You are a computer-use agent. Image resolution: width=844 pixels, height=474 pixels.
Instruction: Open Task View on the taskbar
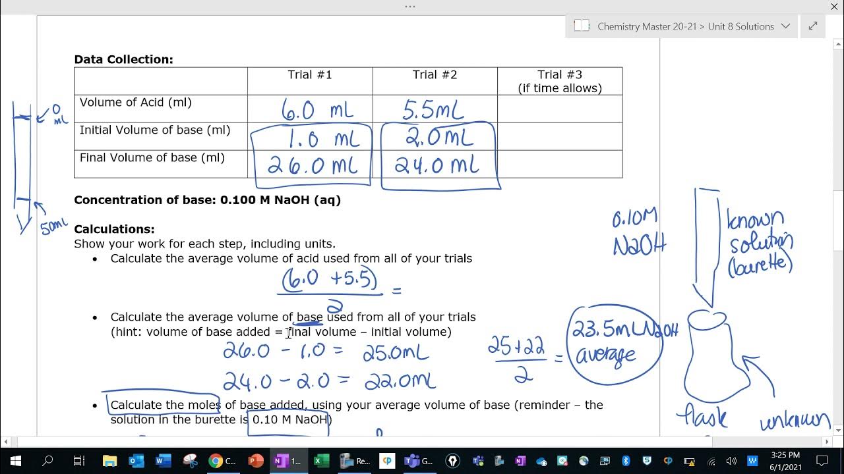click(79, 461)
